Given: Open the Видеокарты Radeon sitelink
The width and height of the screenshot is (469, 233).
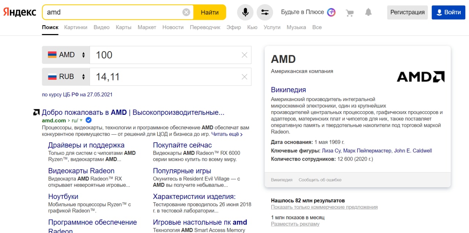Looking at the screenshot, I should (x=81, y=171).
